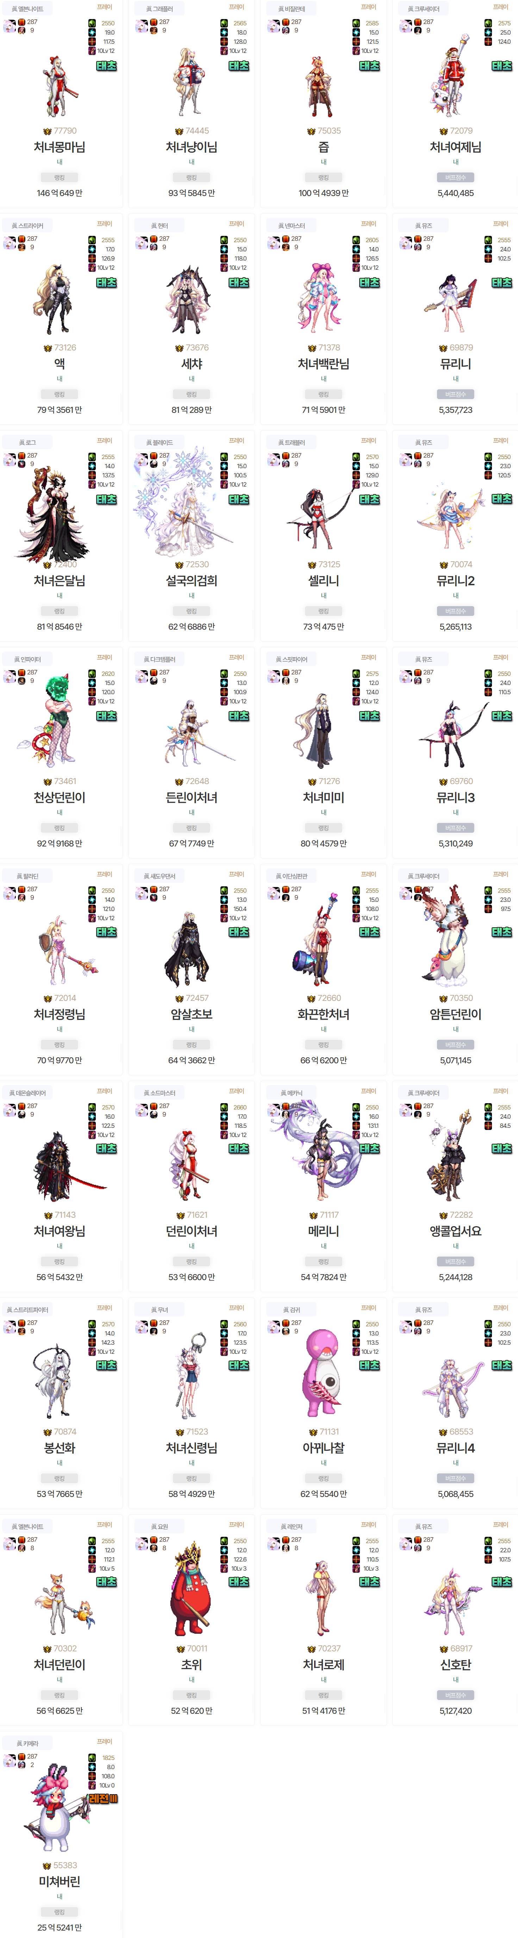Click the 태초 badge on 신호탄 card

point(501,1582)
